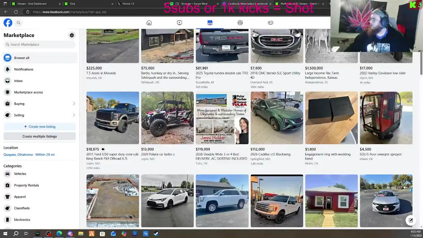Click Create multiple listings button
This screenshot has width=423, height=238.
[40, 136]
